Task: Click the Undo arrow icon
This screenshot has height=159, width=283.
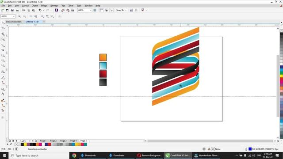Action: [x=40, y=10]
